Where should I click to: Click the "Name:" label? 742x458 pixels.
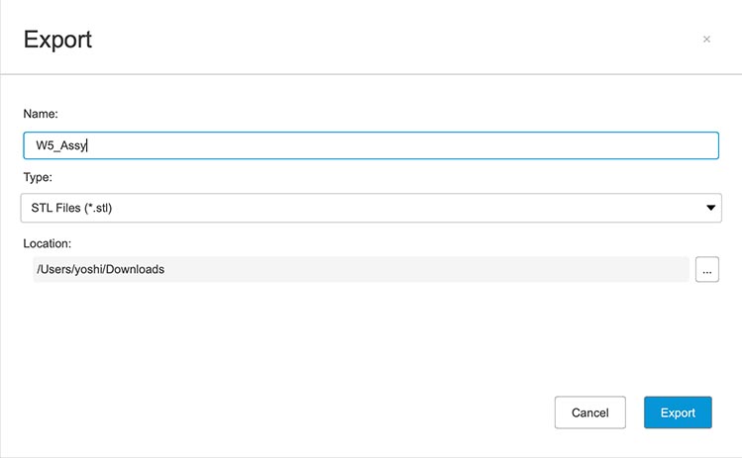(x=41, y=114)
